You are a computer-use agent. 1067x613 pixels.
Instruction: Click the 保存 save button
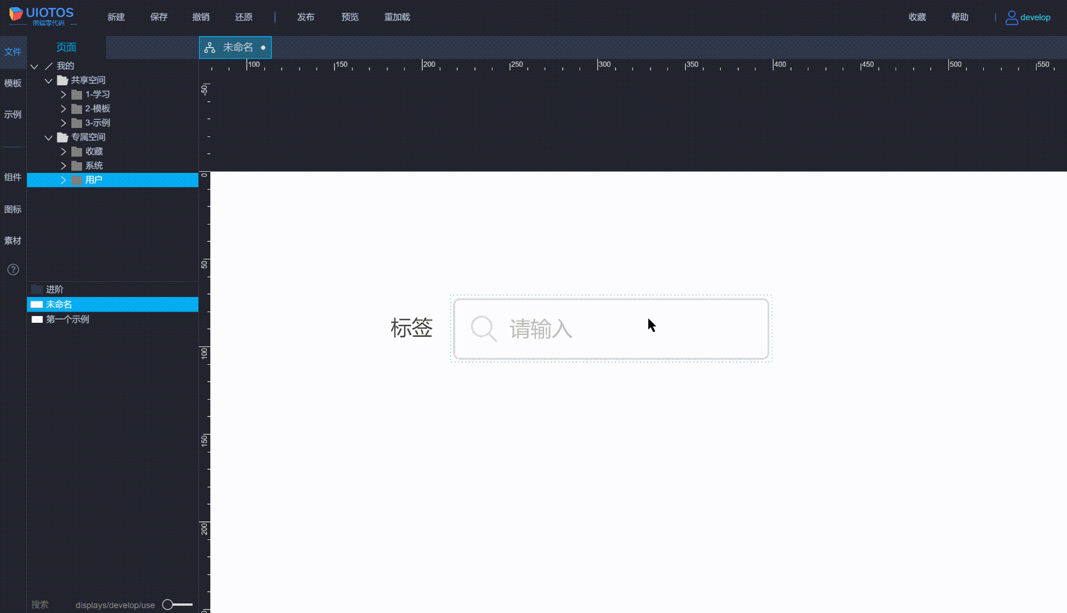159,17
